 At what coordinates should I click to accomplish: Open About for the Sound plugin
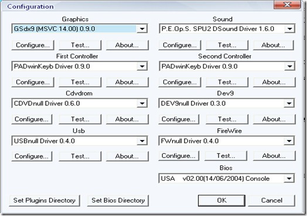pos(274,45)
